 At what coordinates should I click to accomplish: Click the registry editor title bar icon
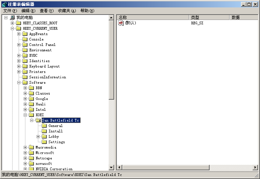point(4,4)
